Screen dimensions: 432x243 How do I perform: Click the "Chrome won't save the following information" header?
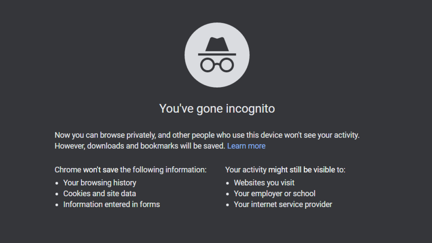[x=131, y=170]
